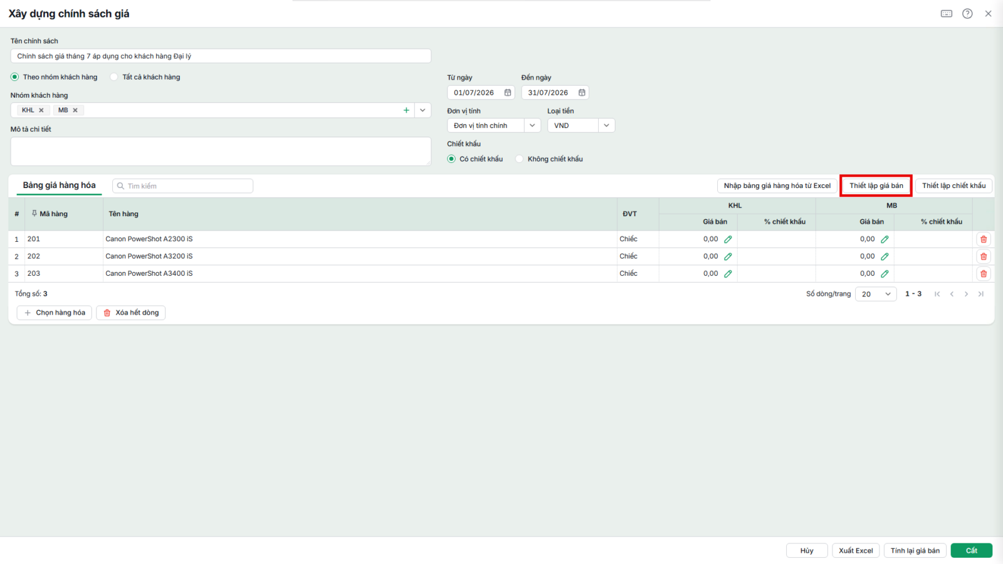The image size is (1003, 564).
Task: Click Xuất Excel button
Action: 856,551
